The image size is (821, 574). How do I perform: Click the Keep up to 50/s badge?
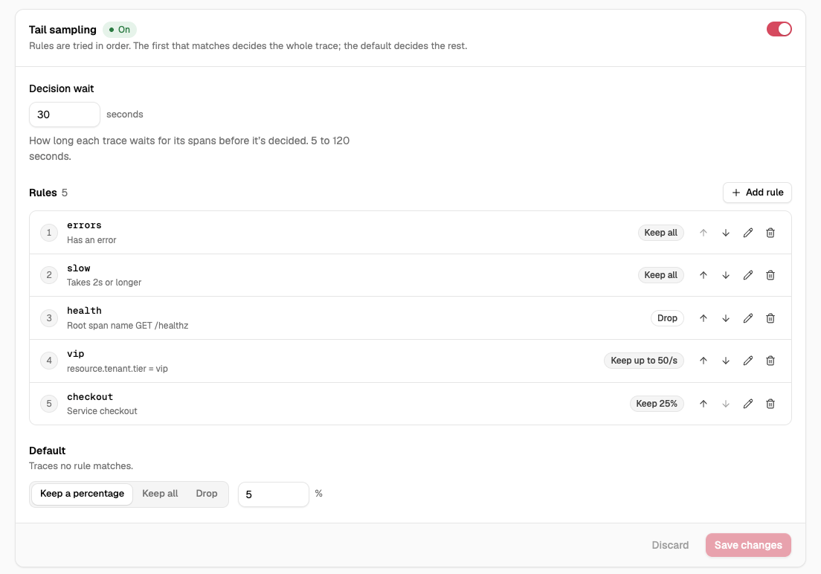tap(644, 361)
